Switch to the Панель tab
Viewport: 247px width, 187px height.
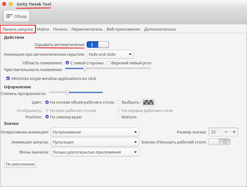click(x=60, y=29)
